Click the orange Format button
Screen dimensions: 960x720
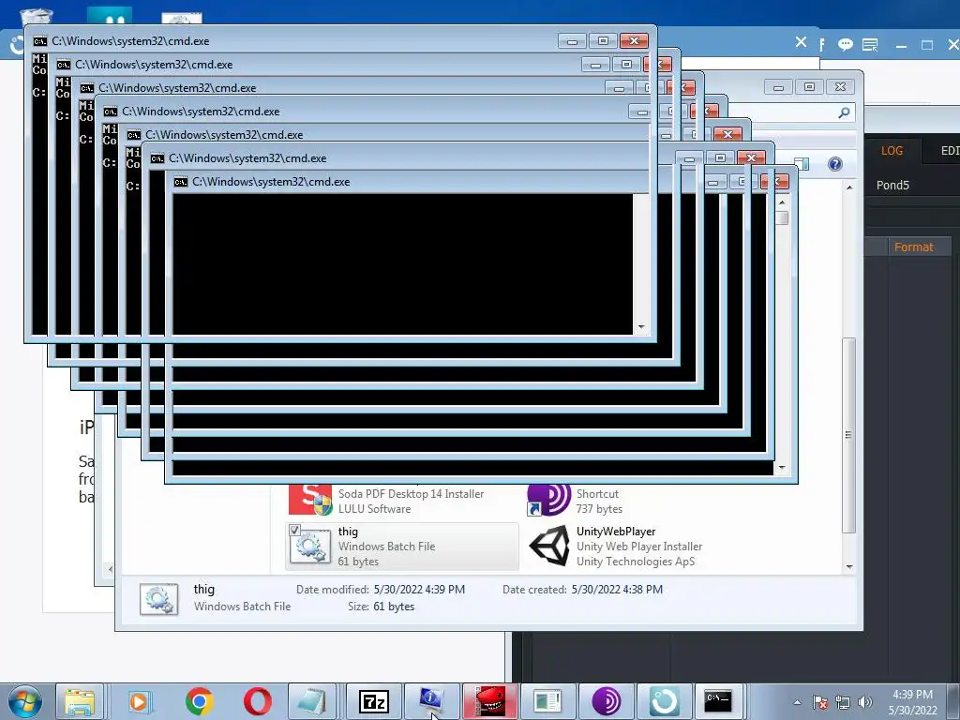pos(913,247)
